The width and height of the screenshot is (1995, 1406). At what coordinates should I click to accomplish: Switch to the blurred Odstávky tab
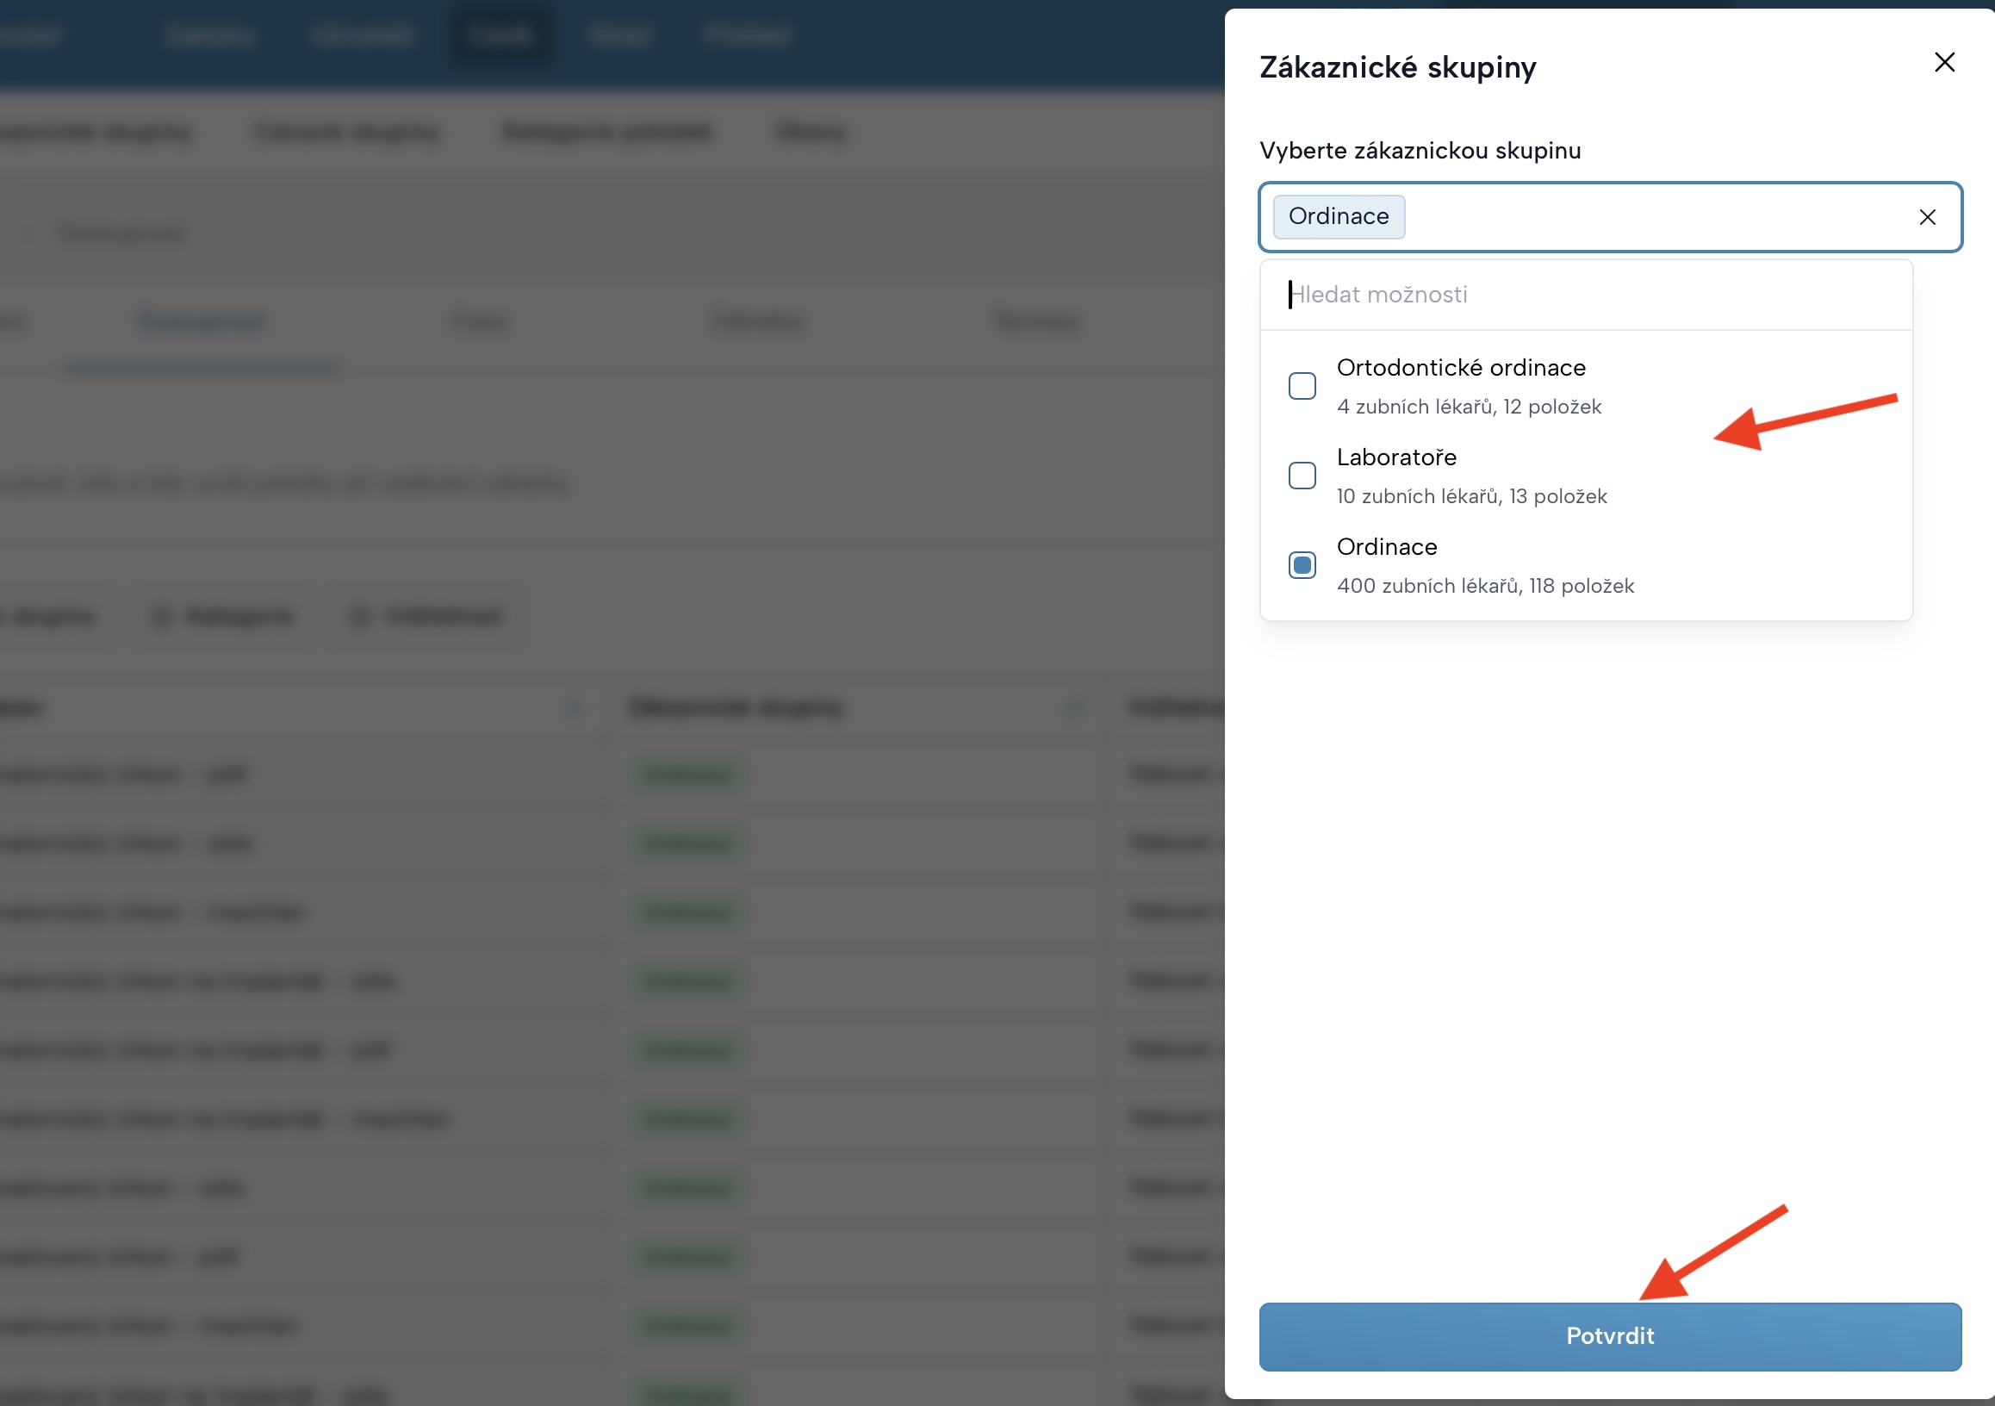[x=757, y=321]
